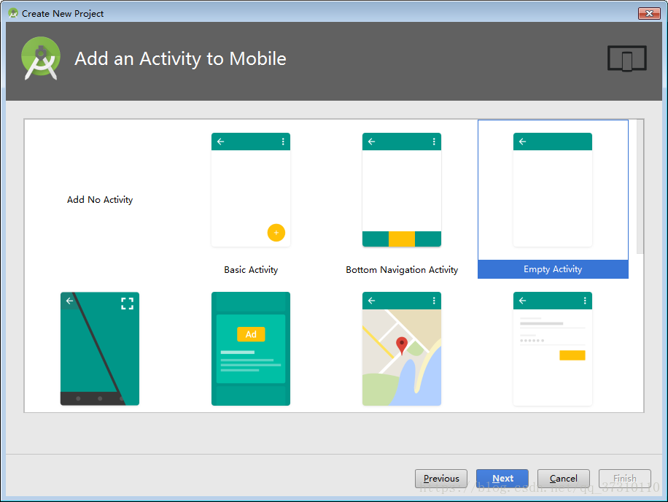This screenshot has width=668, height=502.
Task: Click the red map pin in Maps preview
Action: 402,346
